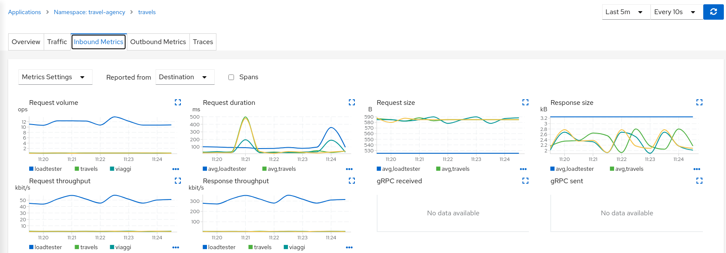Expand the Response size chart
The width and height of the screenshot is (726, 253).
coord(699,102)
